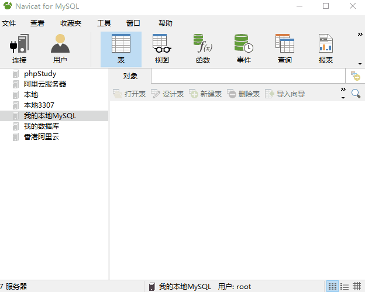Maximize the Navicat window
Screen dimensions: 365x292
tap(326, 6)
